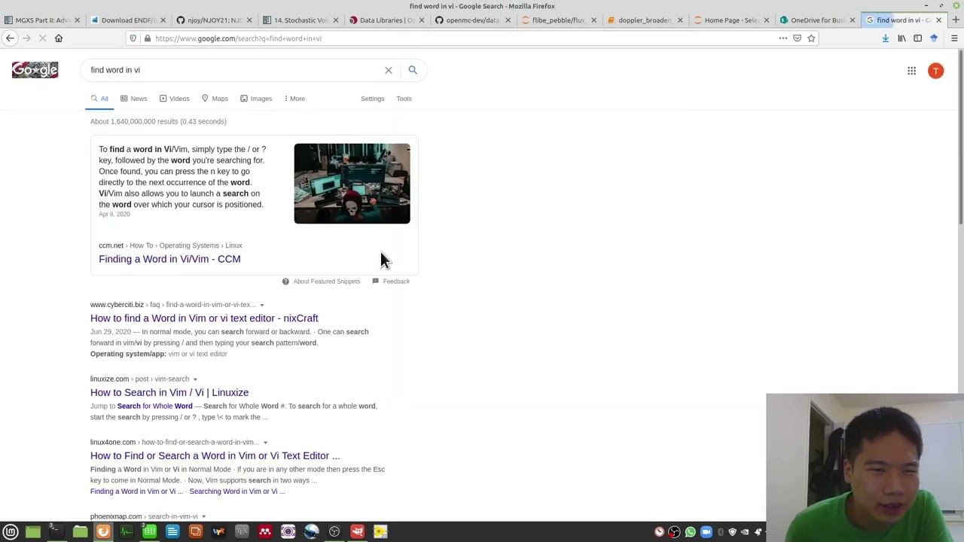
Task: Open the search Tools menu
Action: (x=404, y=99)
